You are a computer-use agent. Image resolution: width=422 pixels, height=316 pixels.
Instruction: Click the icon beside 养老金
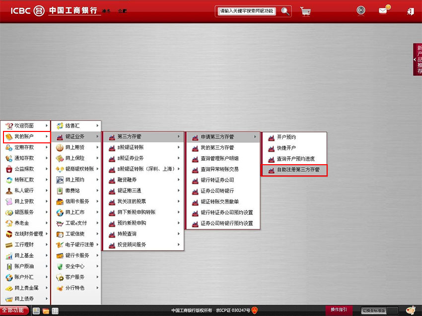9,223
